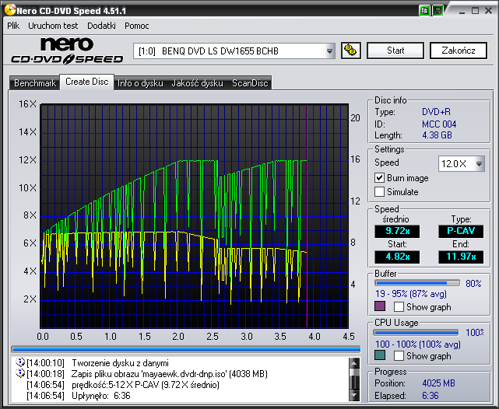Open the BENQ DVD drive selection dropdown

pyautogui.click(x=329, y=51)
